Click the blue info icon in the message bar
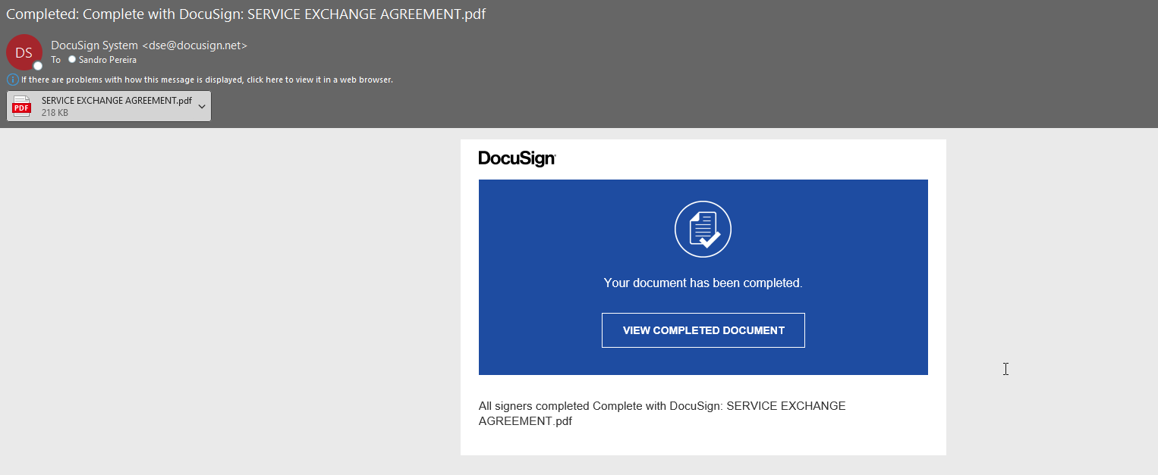This screenshot has height=475, width=1158. pos(12,80)
